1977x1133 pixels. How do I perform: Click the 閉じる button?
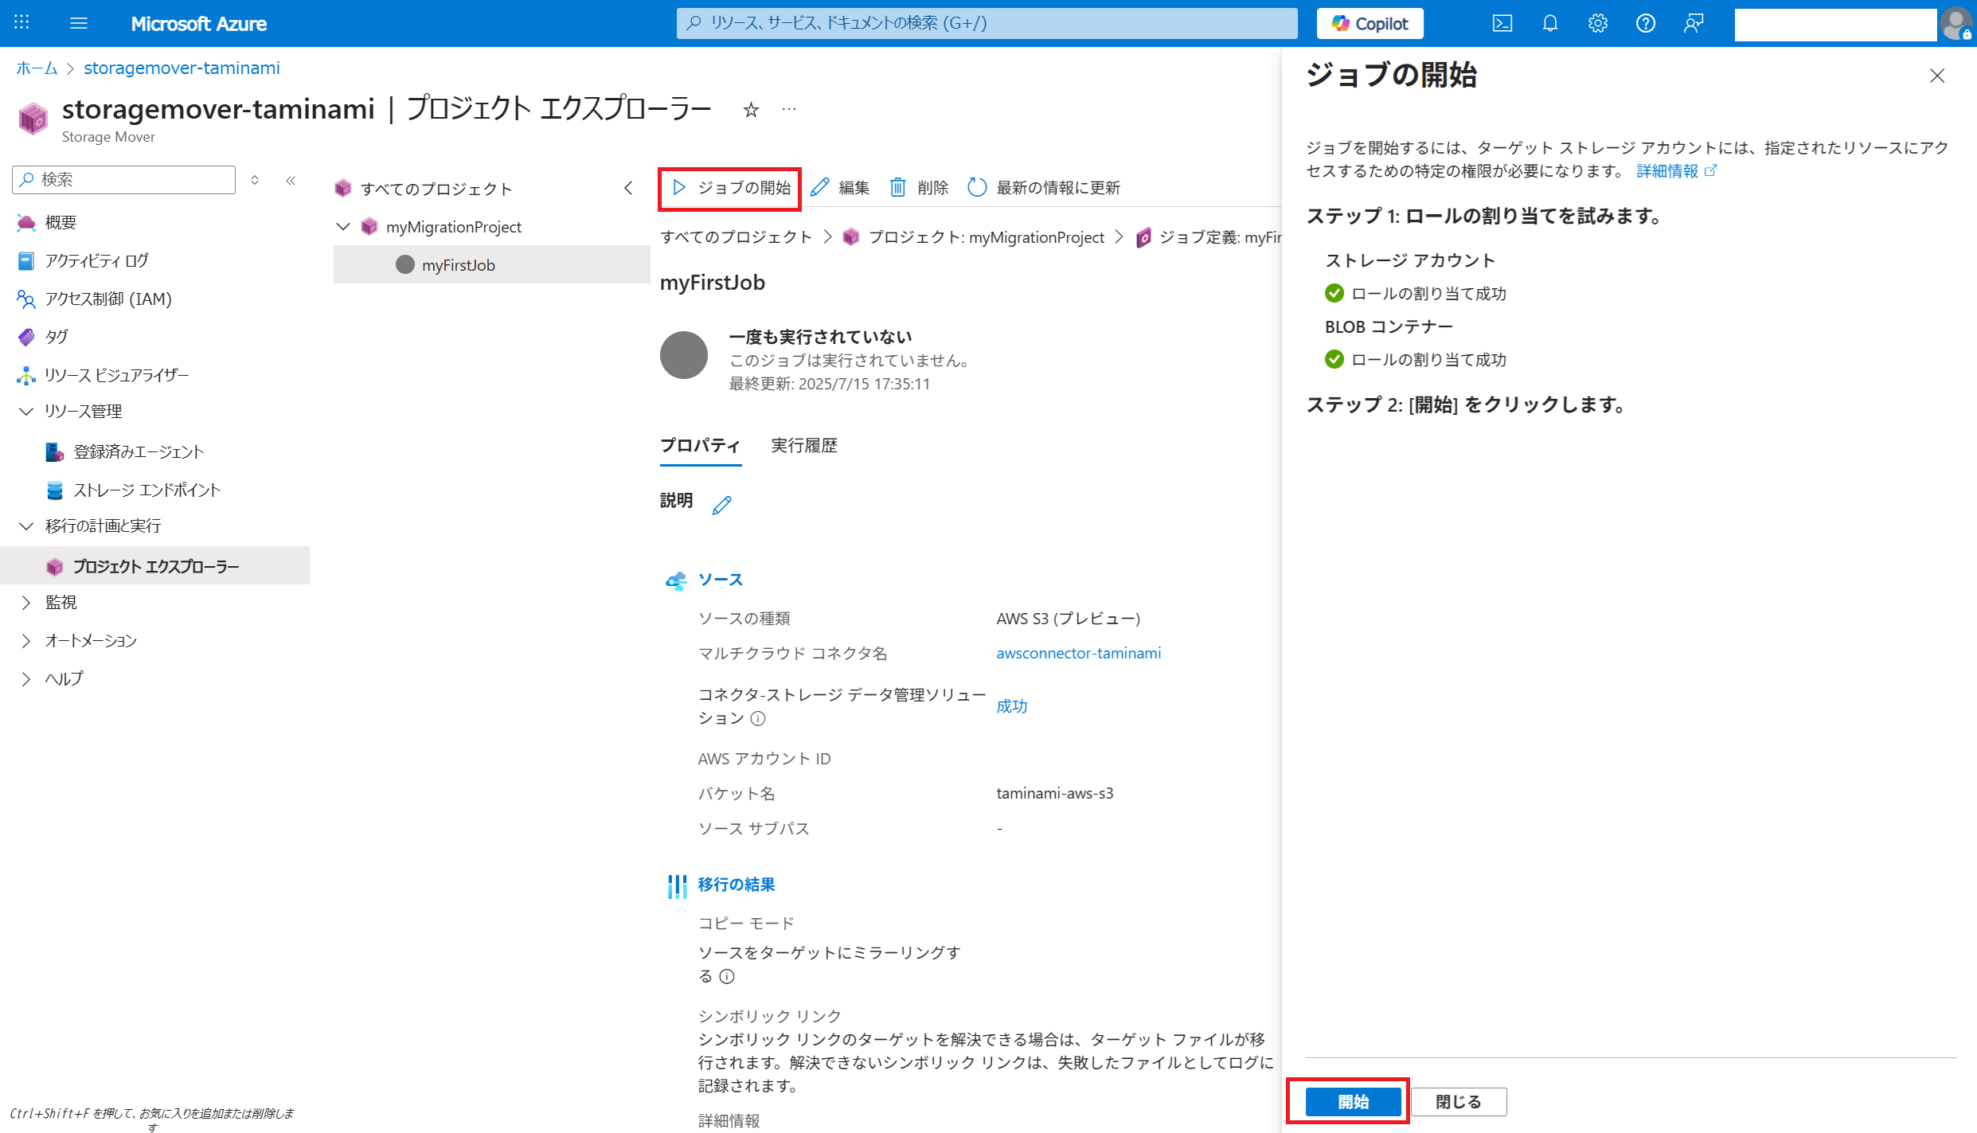pos(1458,1102)
